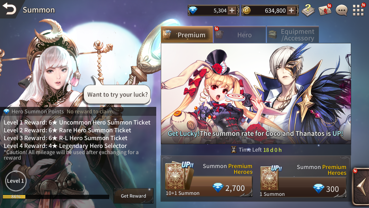Expand the side panel arrow on right edge
This screenshot has width=369, height=208.
tap(361, 187)
